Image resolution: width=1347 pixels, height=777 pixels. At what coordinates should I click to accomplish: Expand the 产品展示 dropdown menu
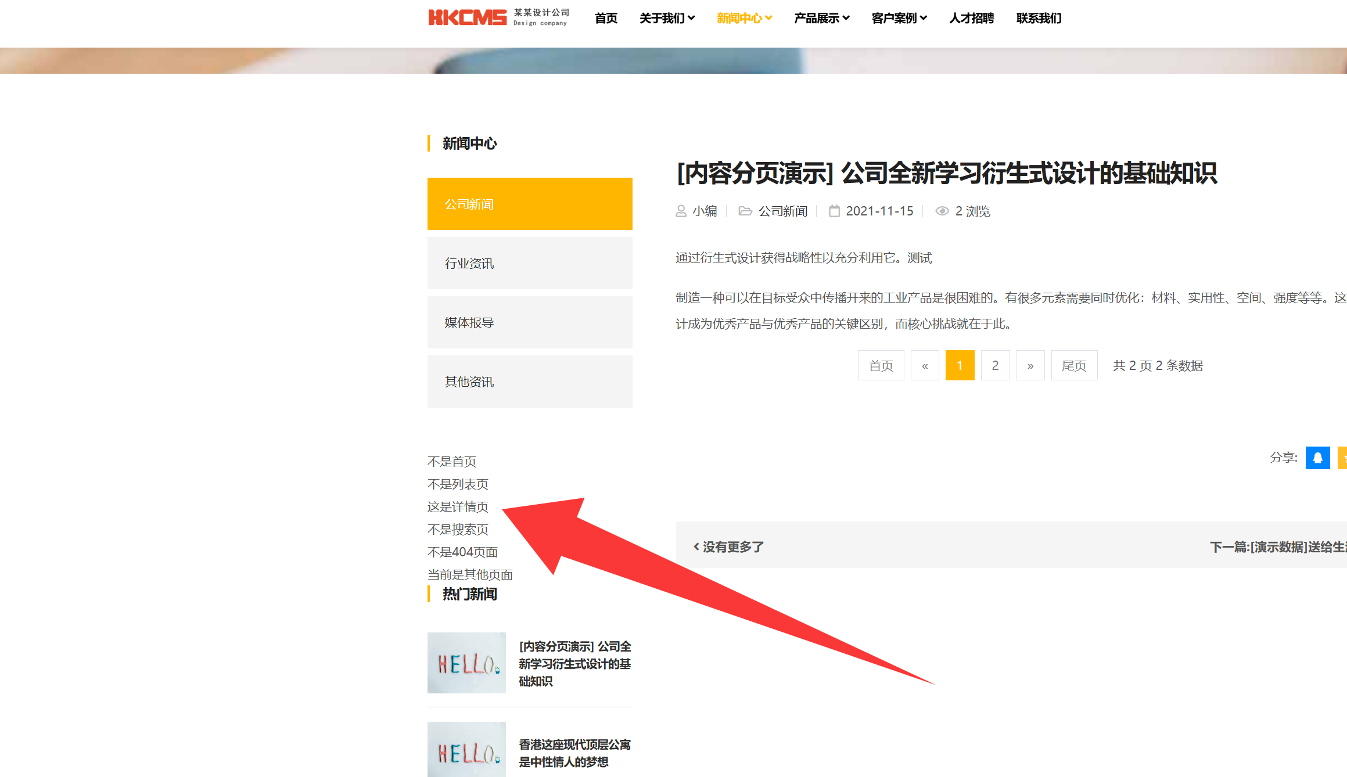click(x=821, y=18)
